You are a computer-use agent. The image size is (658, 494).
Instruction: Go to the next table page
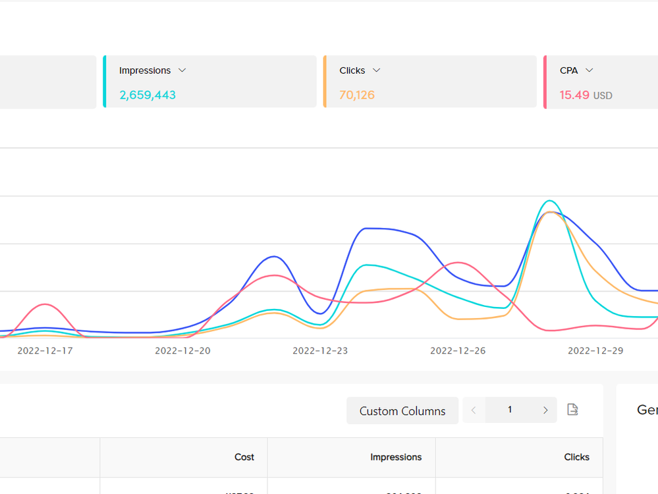[545, 410]
